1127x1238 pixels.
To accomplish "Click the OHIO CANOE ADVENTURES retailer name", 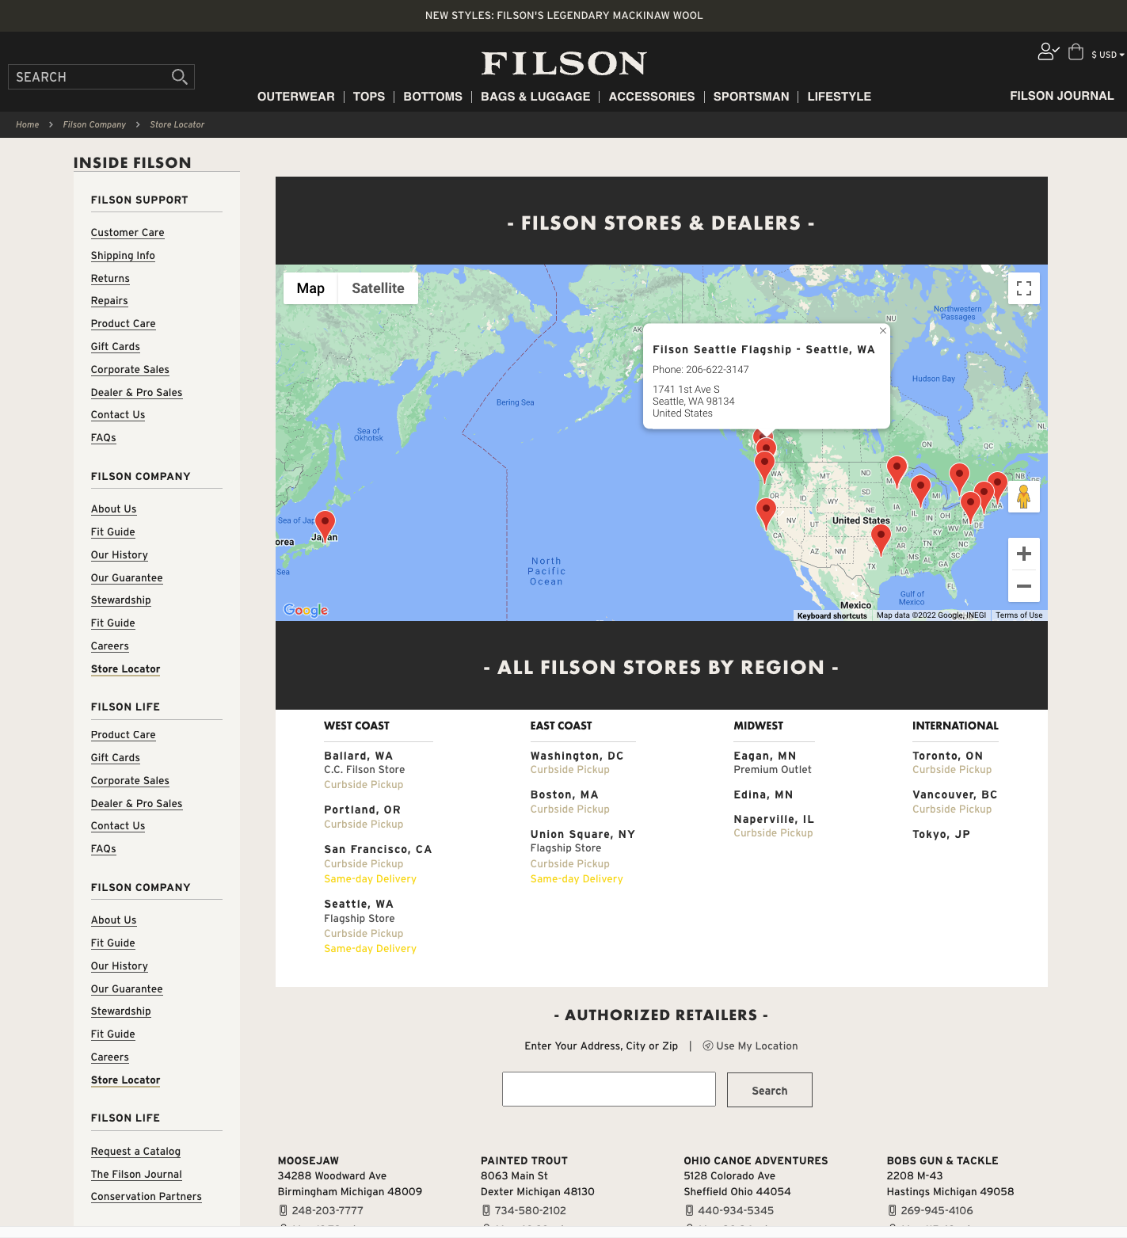I will [756, 1161].
